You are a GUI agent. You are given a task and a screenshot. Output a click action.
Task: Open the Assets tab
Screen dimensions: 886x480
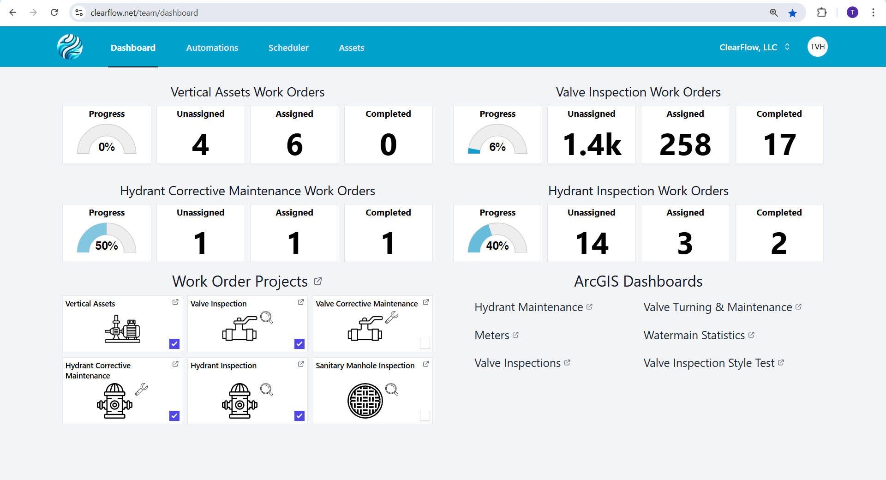(352, 48)
